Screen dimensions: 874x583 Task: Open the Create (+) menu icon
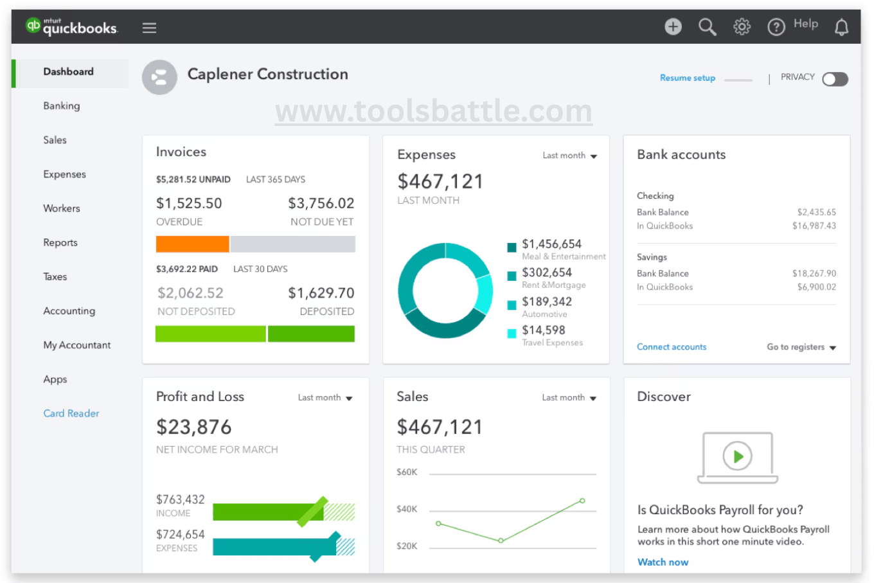(673, 26)
